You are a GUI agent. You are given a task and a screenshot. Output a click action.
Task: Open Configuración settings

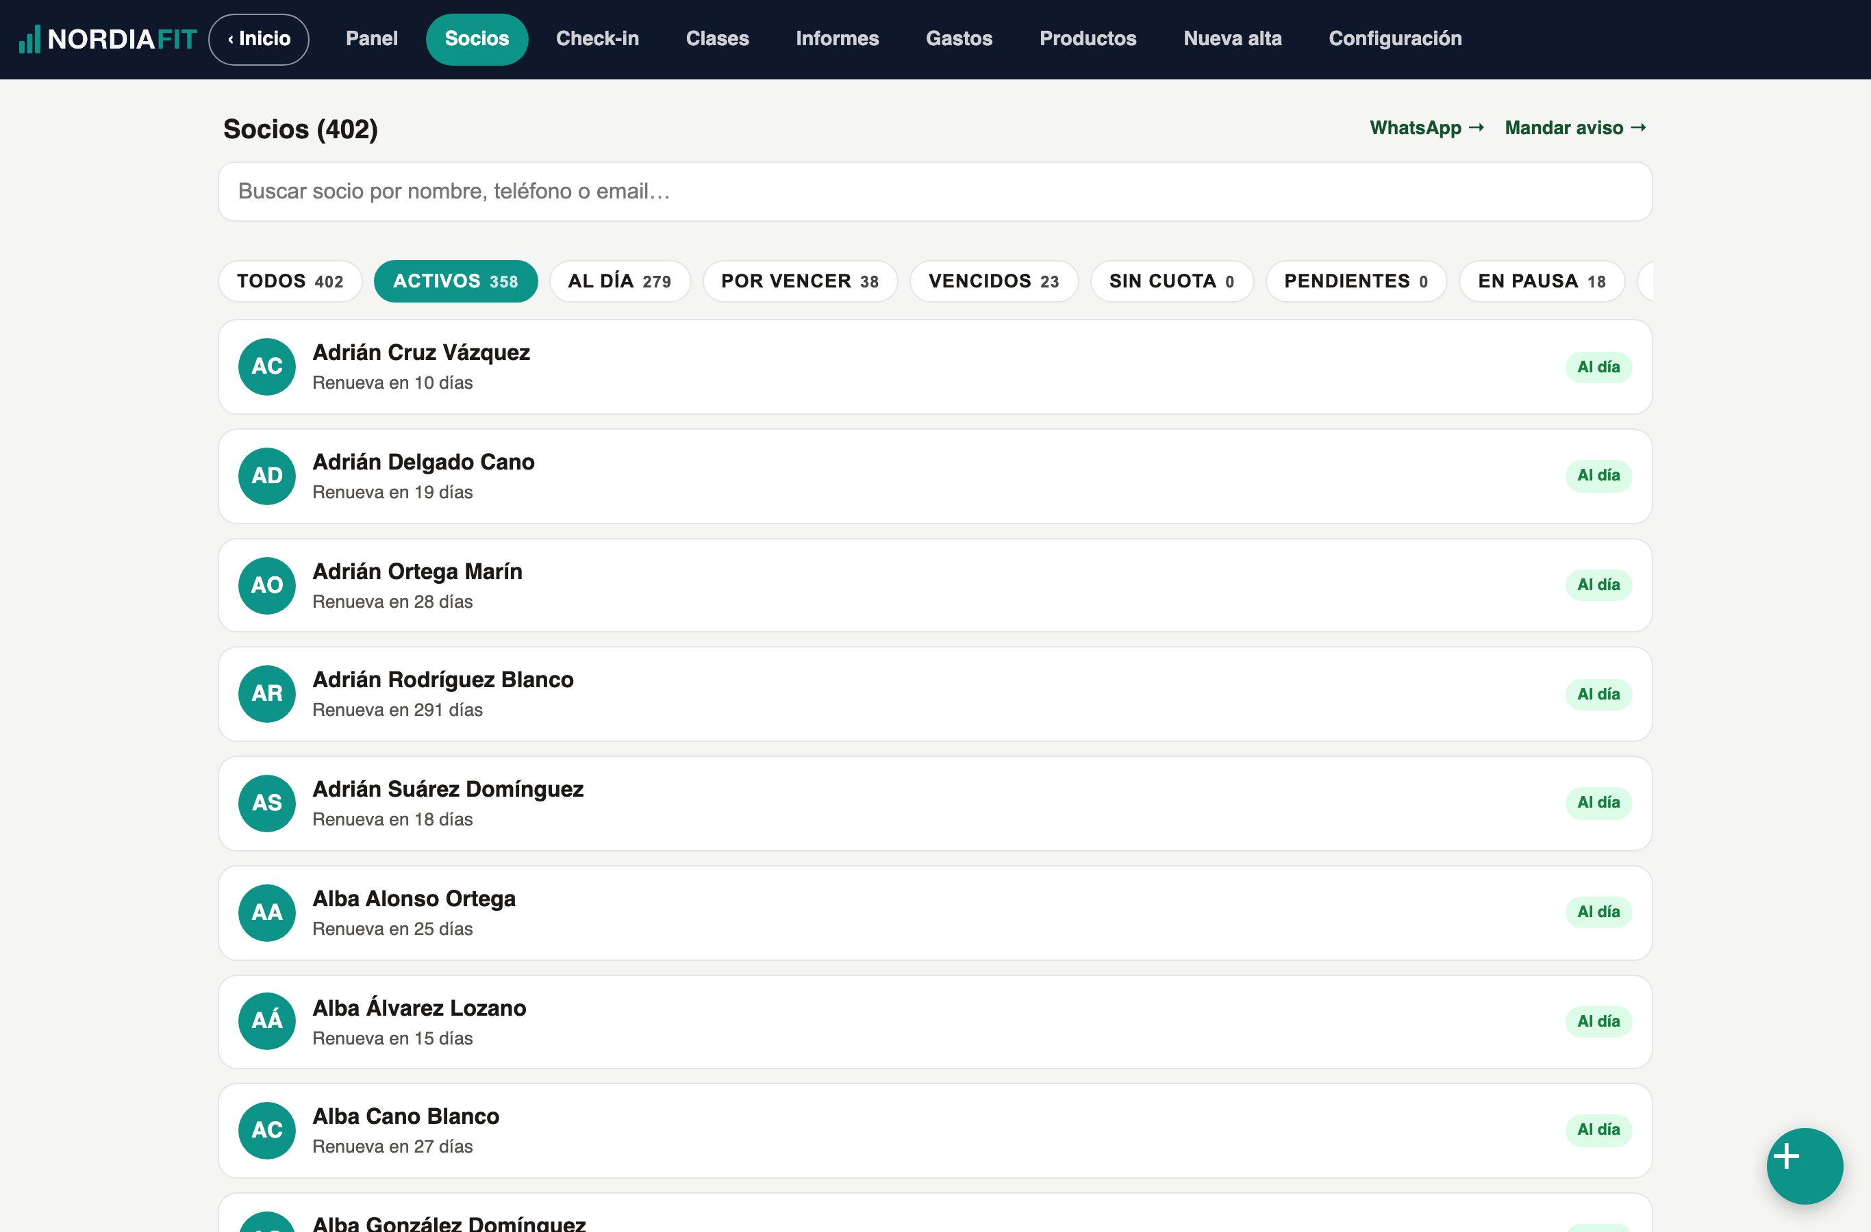pos(1396,39)
